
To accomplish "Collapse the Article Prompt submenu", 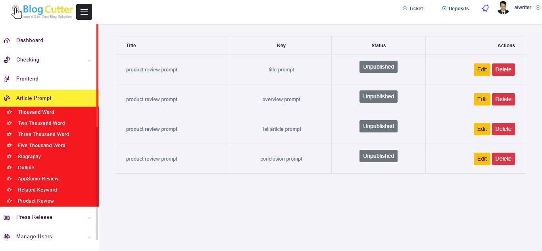I will coord(89,98).
